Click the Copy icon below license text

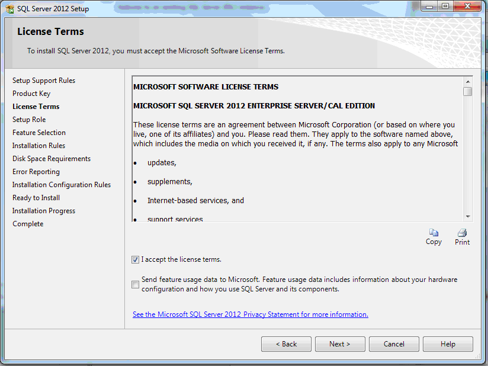(434, 233)
